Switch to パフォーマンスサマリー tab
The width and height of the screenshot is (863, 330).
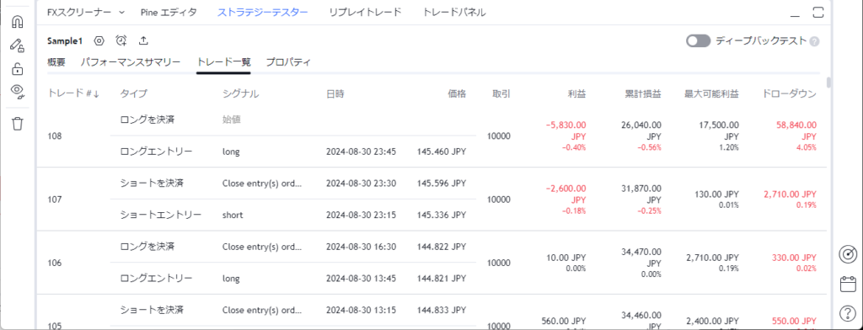coord(131,62)
